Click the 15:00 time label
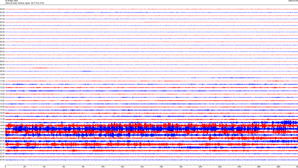 pyautogui.click(x=2, y=107)
